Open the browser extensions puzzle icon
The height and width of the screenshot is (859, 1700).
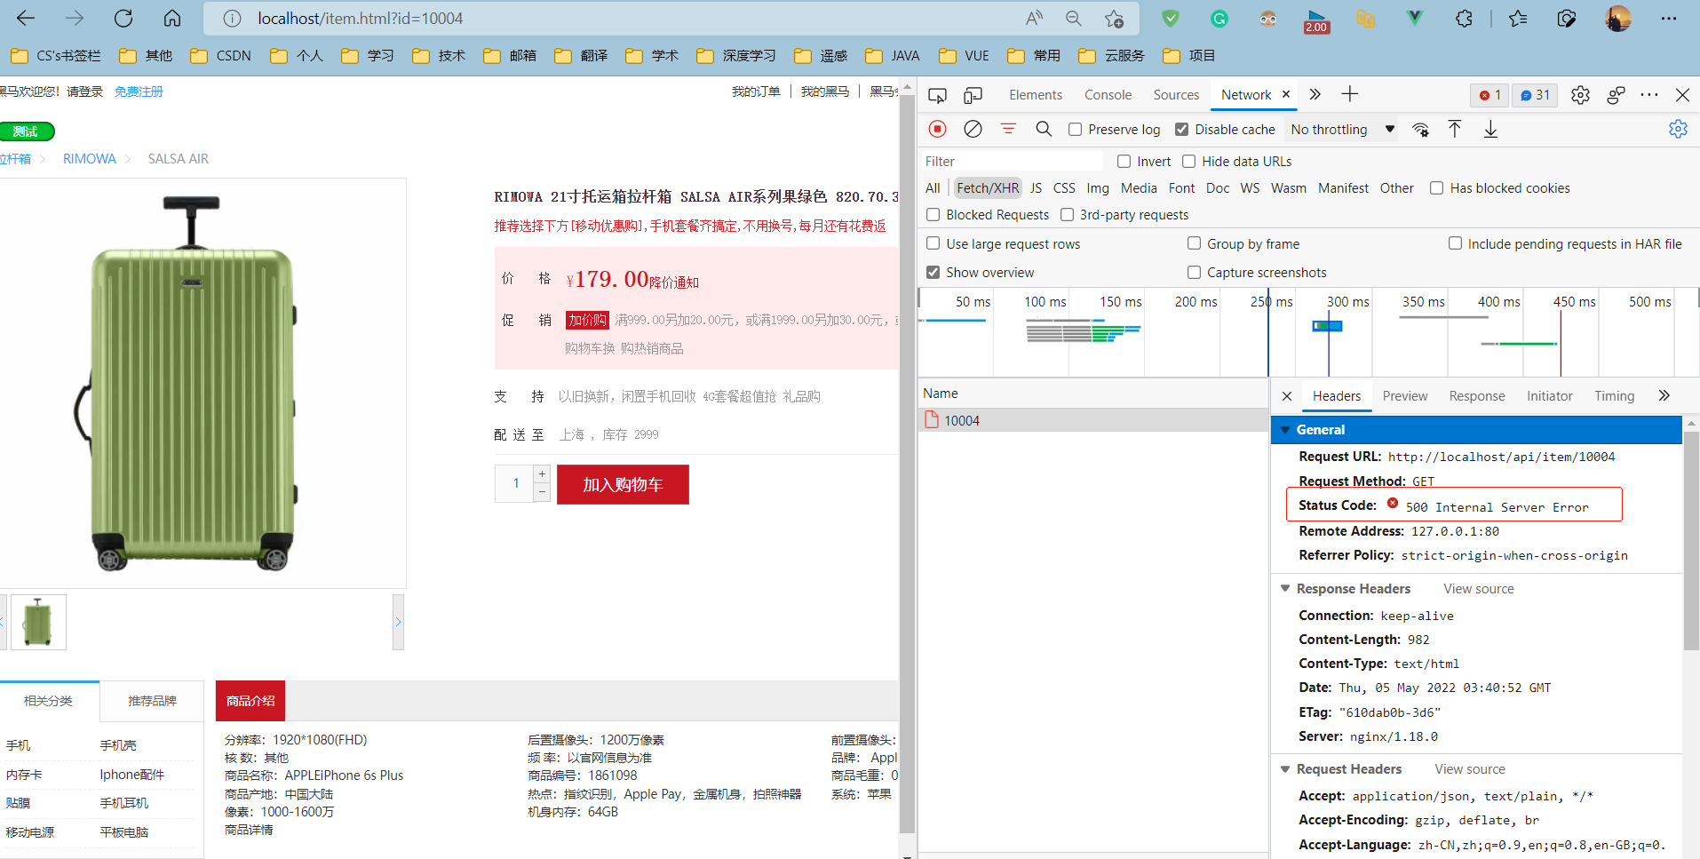(1464, 18)
